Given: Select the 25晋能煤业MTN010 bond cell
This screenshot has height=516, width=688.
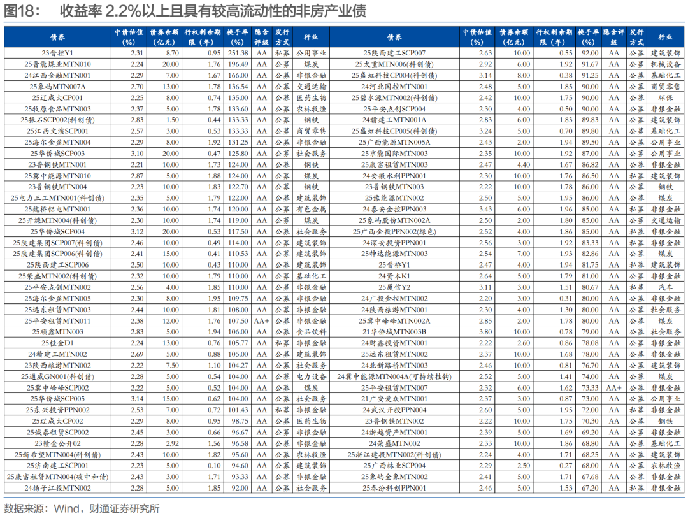Looking at the screenshot, I should coord(57,64).
